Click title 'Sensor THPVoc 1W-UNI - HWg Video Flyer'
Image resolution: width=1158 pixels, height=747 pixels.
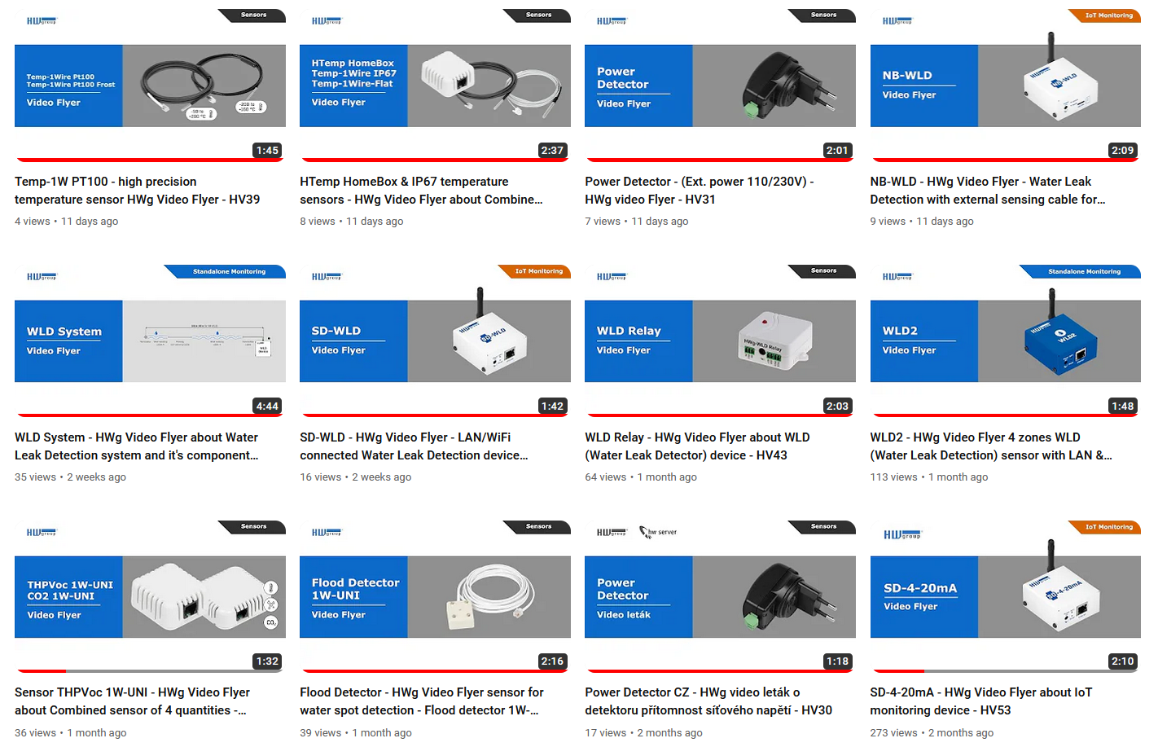[x=132, y=701]
